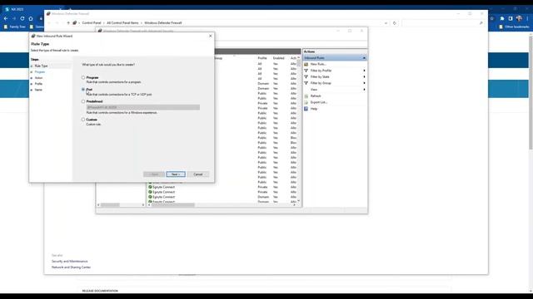This screenshot has width=533, height=299.
Task: Click the Control Panel search box
Action: (x=442, y=23)
